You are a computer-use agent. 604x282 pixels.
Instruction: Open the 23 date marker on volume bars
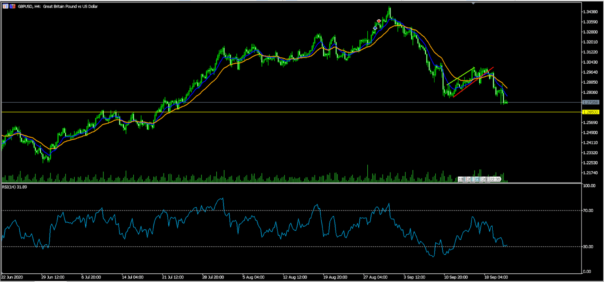(476, 179)
